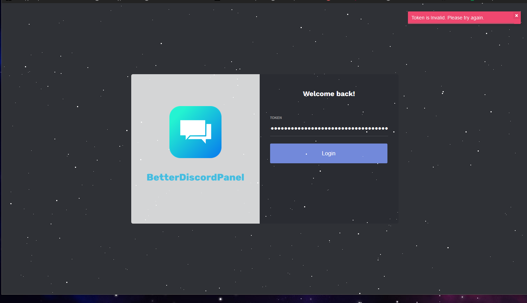Screen dimensions: 527x303
Task: Click the underline beneath the token input
Action: (x=329, y=136)
